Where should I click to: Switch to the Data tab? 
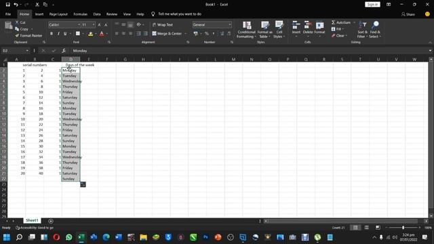[96, 14]
